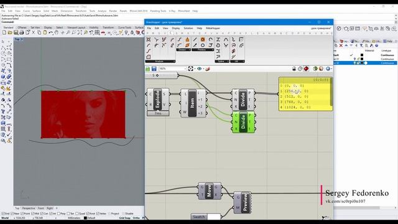Open the Grasshopper Solution menu
This screenshot has height=224, width=398.
188,28
